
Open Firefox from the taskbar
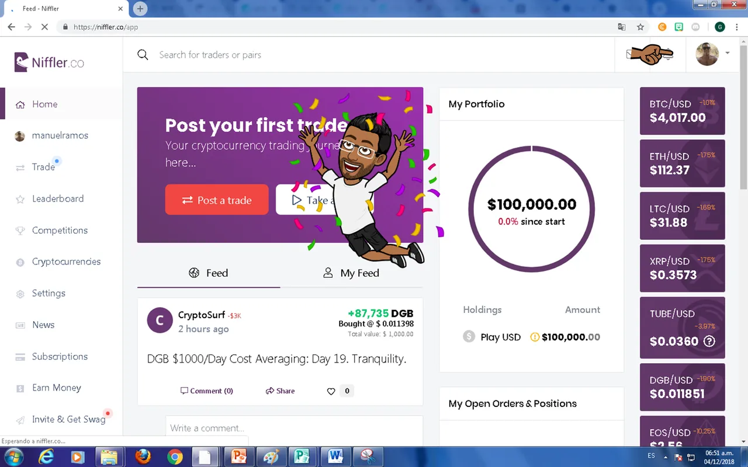click(x=143, y=456)
